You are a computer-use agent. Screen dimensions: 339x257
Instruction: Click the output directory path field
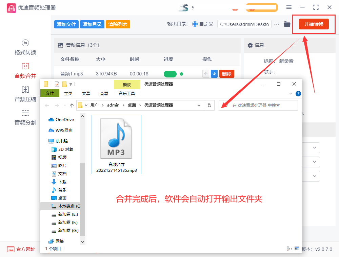[x=244, y=24]
